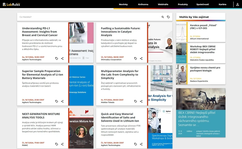Click the Mestrelab mixture analysis thumbnail
Viewport: 242px width, 149px height.
pos(81,128)
